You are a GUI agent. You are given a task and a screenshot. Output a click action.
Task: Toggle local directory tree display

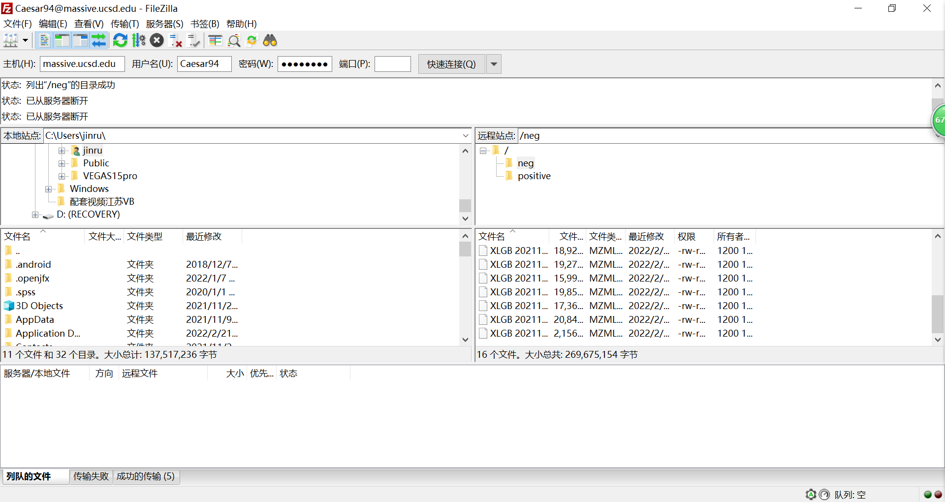tap(62, 40)
